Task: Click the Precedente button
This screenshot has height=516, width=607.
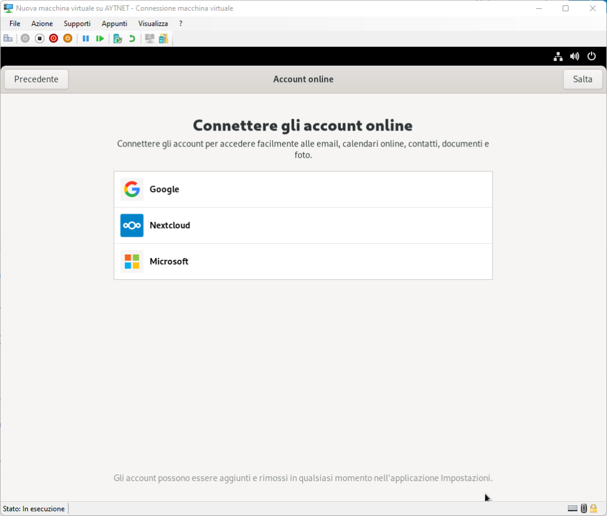Action: (x=36, y=79)
